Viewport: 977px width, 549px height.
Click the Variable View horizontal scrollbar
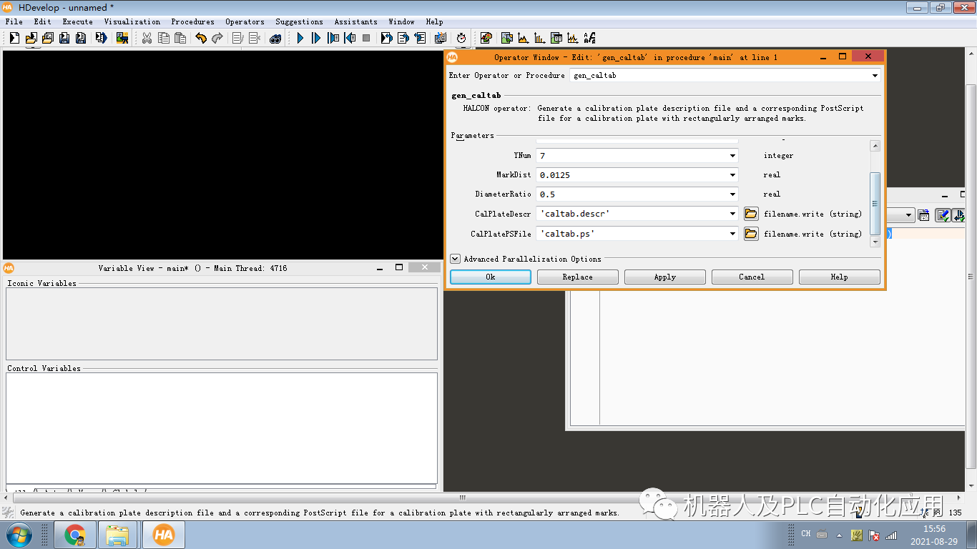(x=463, y=498)
